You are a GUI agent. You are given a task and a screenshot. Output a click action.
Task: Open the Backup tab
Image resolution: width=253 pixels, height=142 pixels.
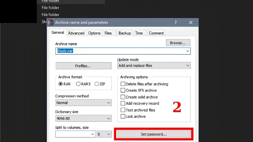click(125, 33)
